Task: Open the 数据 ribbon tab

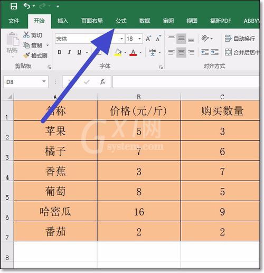Action: tap(145, 21)
